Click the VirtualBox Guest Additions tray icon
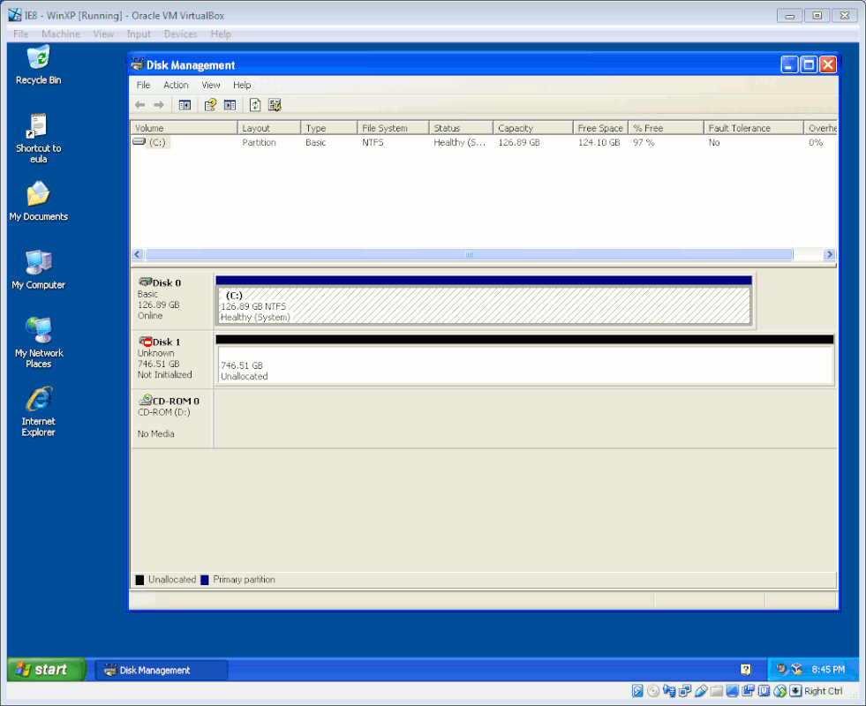The width and height of the screenshot is (866, 706). [796, 669]
